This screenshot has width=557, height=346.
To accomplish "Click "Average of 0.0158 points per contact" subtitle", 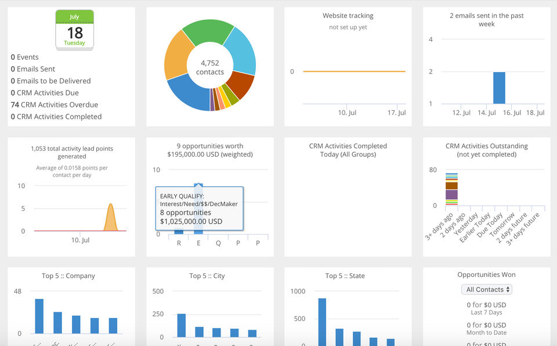I will [72, 171].
